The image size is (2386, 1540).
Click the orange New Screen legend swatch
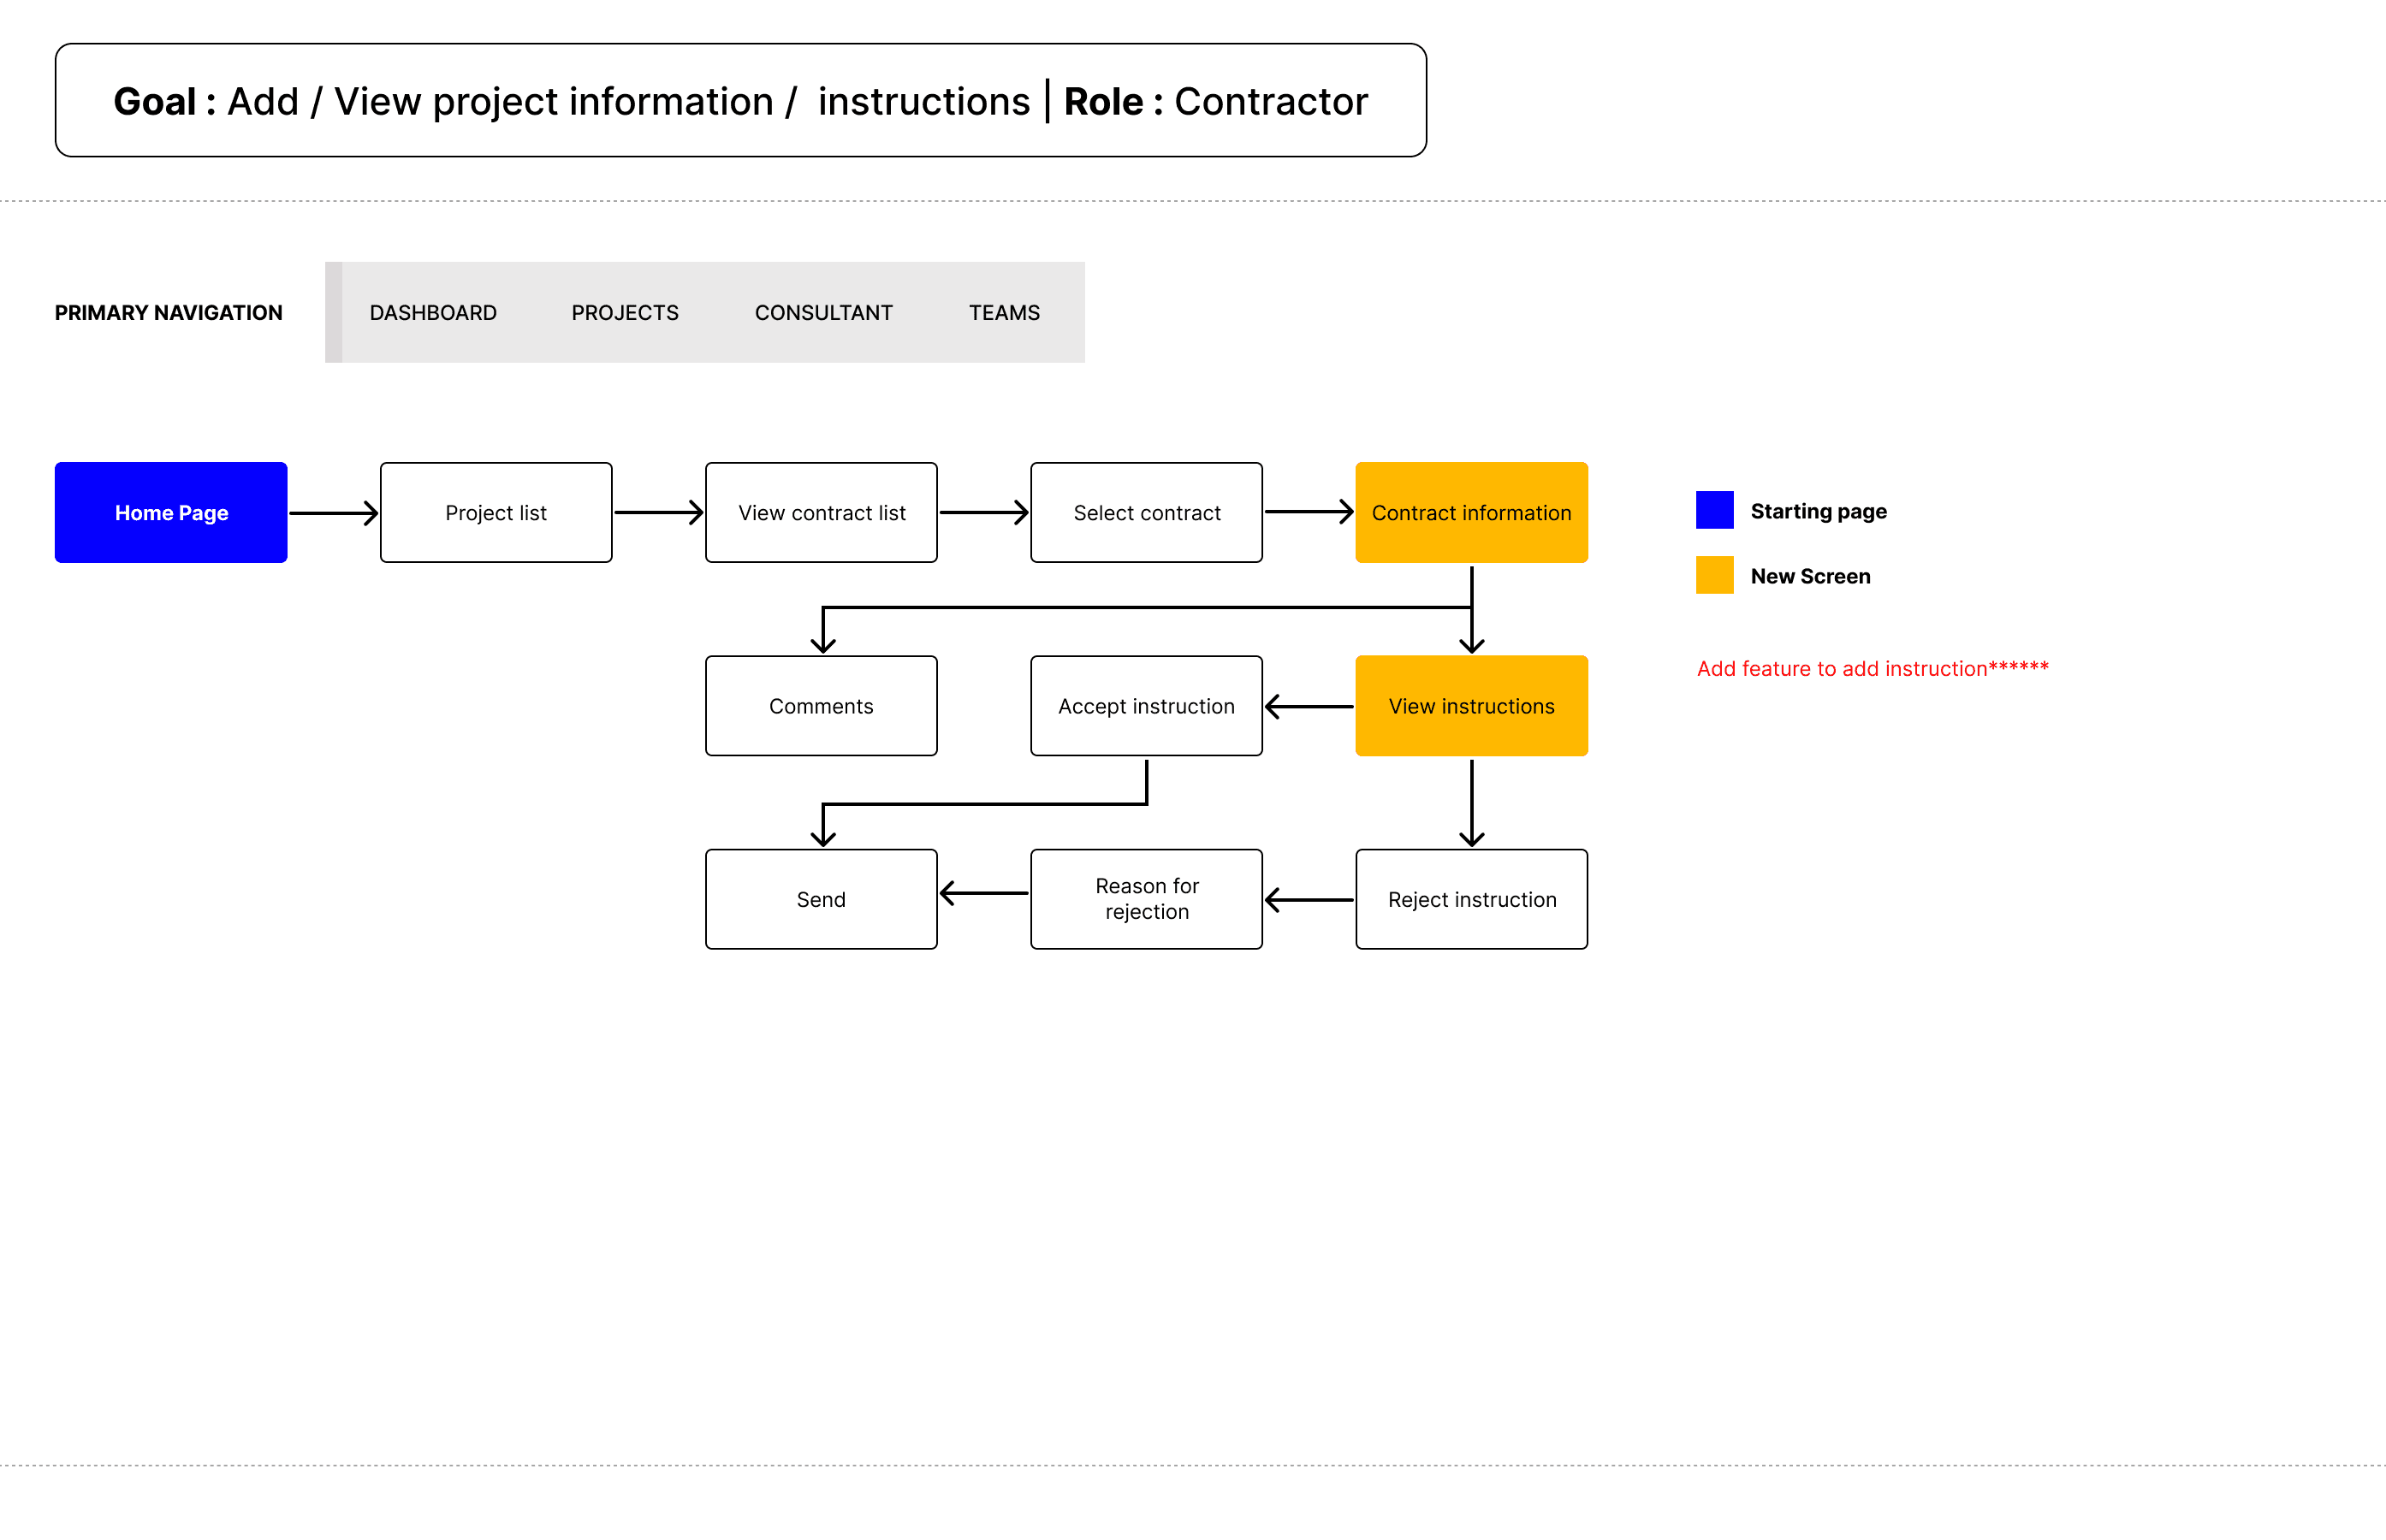[x=1714, y=575]
